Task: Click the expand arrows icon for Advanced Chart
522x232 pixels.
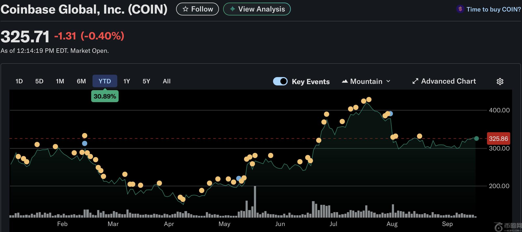Action: coord(415,81)
